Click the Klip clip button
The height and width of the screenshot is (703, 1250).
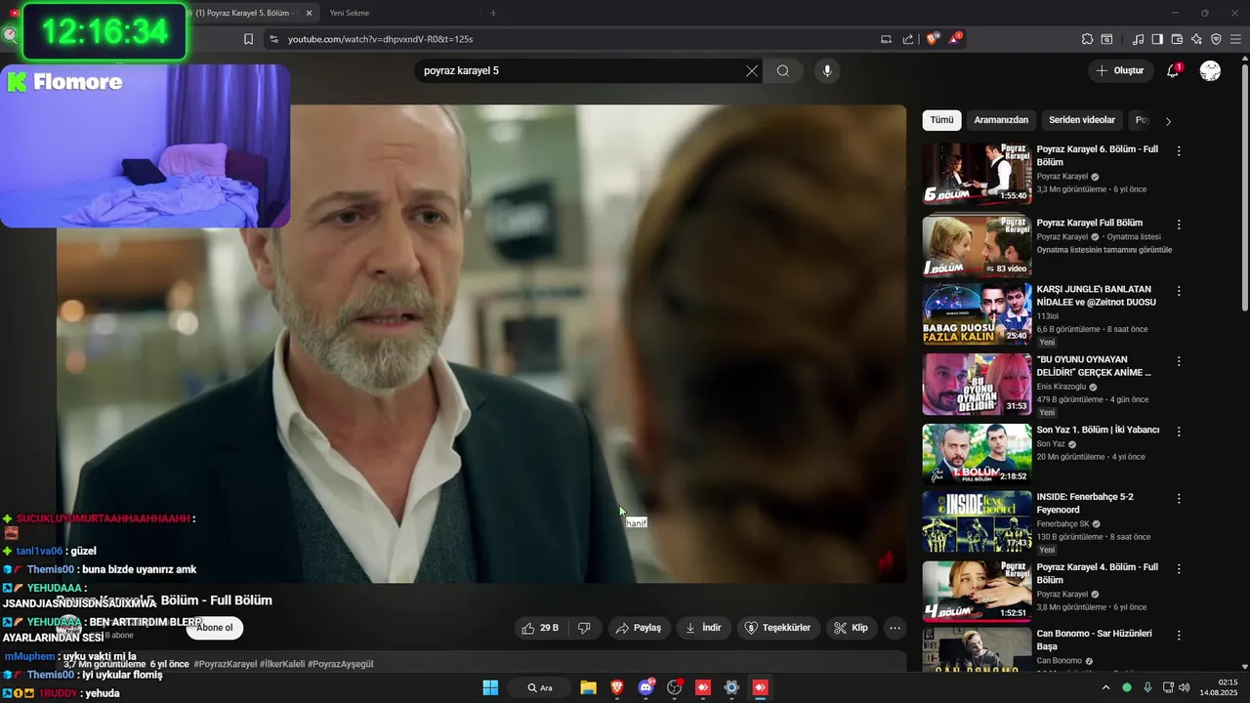point(851,628)
